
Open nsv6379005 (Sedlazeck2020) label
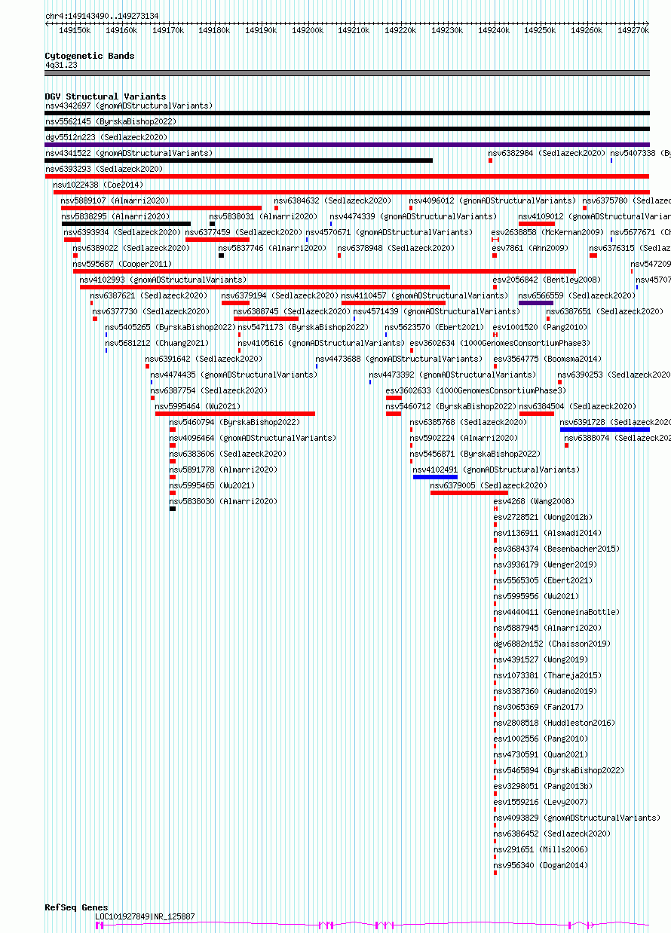point(489,485)
